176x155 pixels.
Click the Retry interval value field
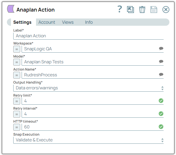click(92, 114)
